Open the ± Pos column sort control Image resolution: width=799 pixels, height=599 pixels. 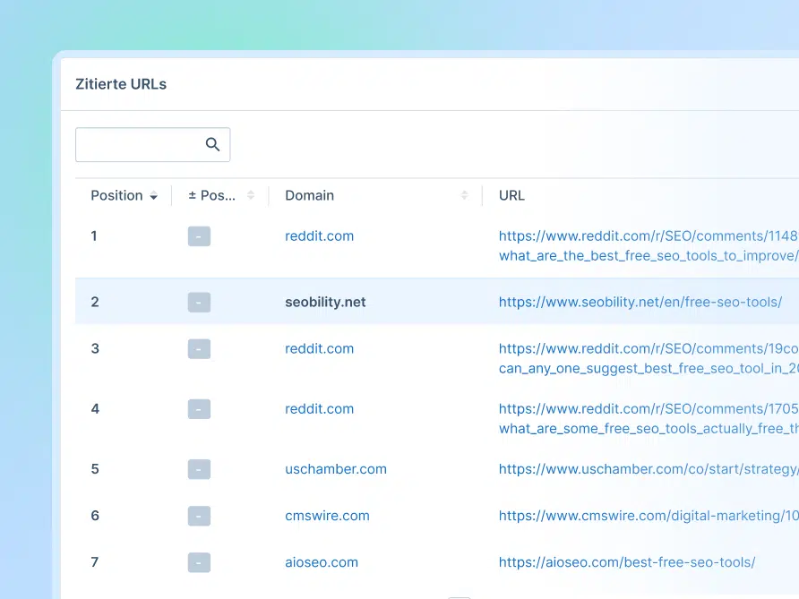click(x=250, y=195)
